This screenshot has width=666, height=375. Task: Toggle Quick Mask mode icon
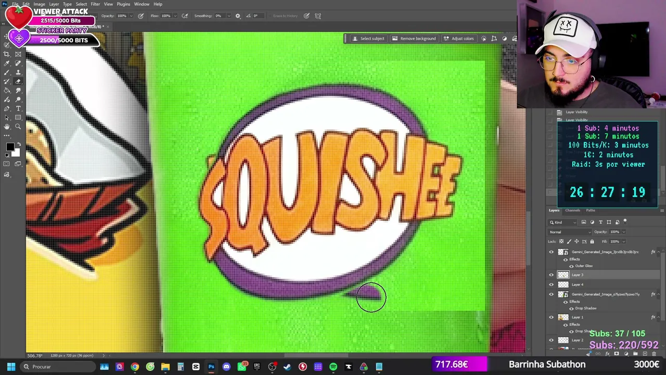click(x=7, y=164)
